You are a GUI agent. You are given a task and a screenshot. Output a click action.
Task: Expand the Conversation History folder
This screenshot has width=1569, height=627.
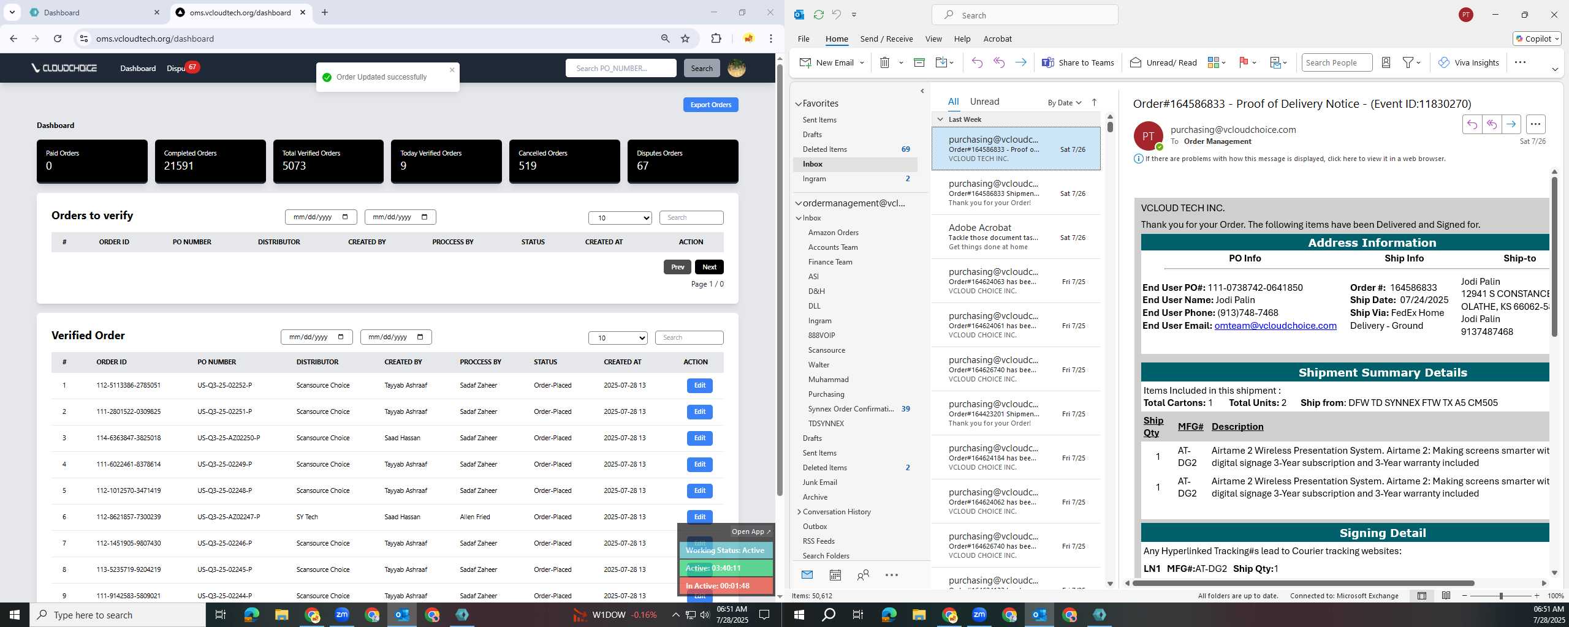click(x=799, y=512)
